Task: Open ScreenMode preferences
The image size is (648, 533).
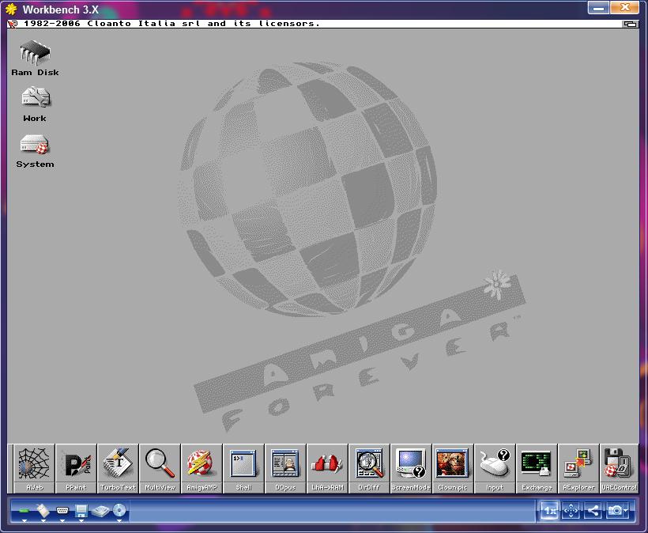Action: [x=411, y=468]
